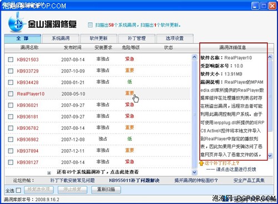Click the details panel scroll-up arrow
Screen dimensions: 278x204
tap(270, 57)
